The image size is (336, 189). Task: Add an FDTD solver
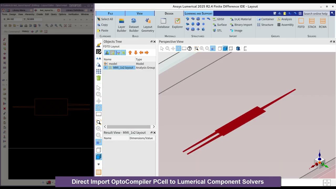pos(301,23)
